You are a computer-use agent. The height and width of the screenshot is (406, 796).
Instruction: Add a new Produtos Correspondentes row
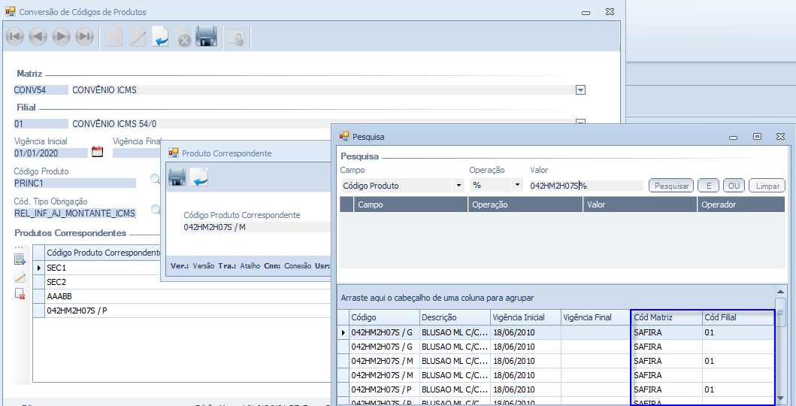(x=20, y=260)
